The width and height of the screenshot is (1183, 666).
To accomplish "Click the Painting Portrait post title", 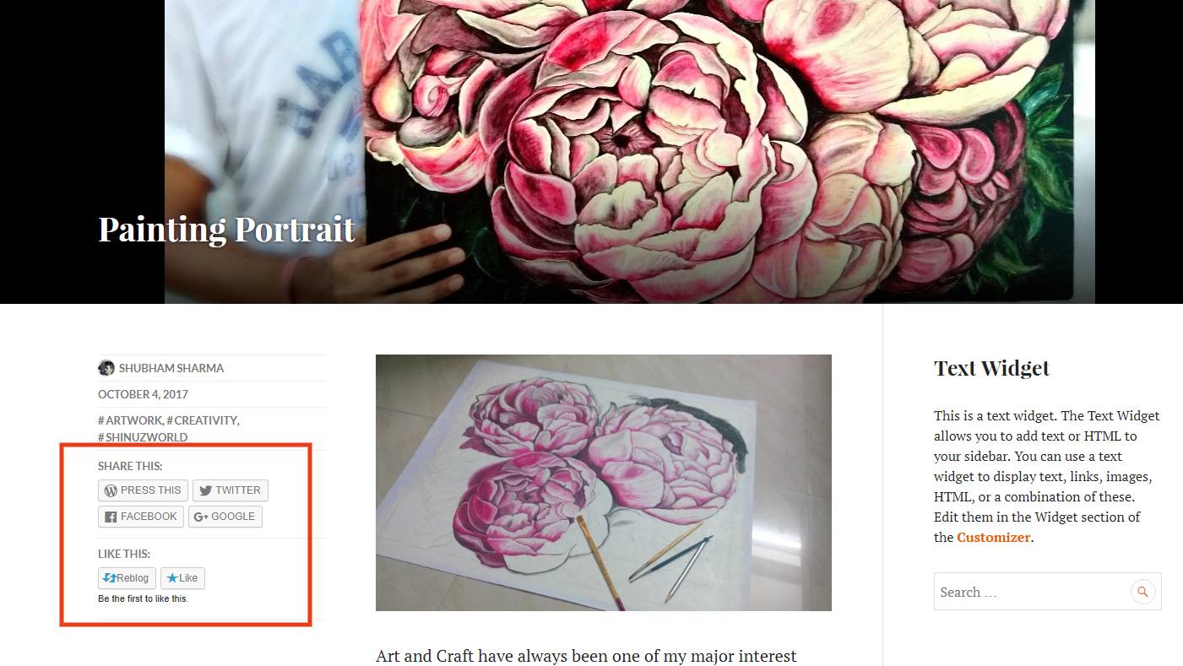I will (226, 230).
